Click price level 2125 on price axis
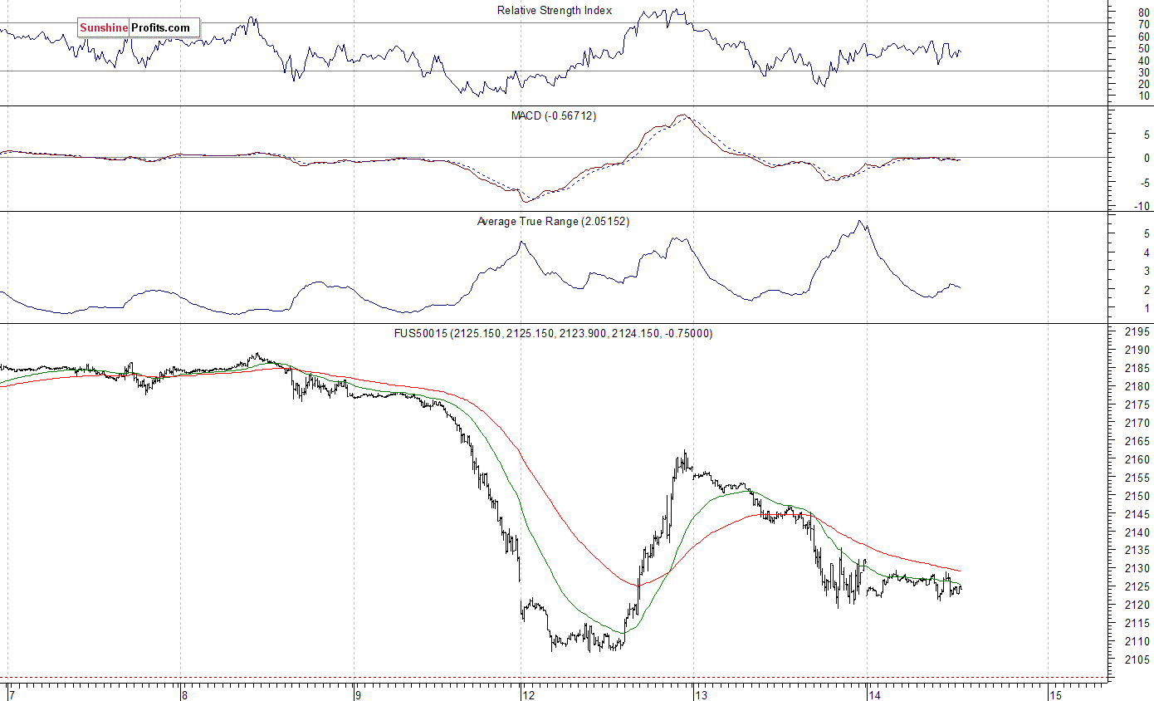 tap(1137, 587)
